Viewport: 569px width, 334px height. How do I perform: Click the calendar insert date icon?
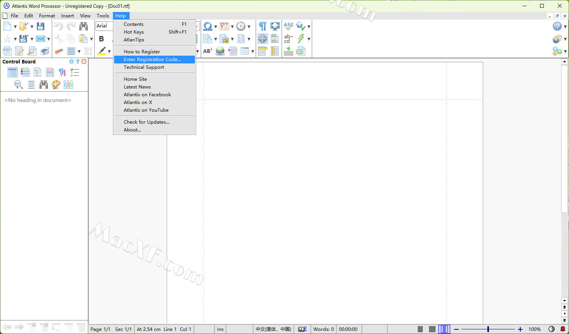tap(224, 26)
